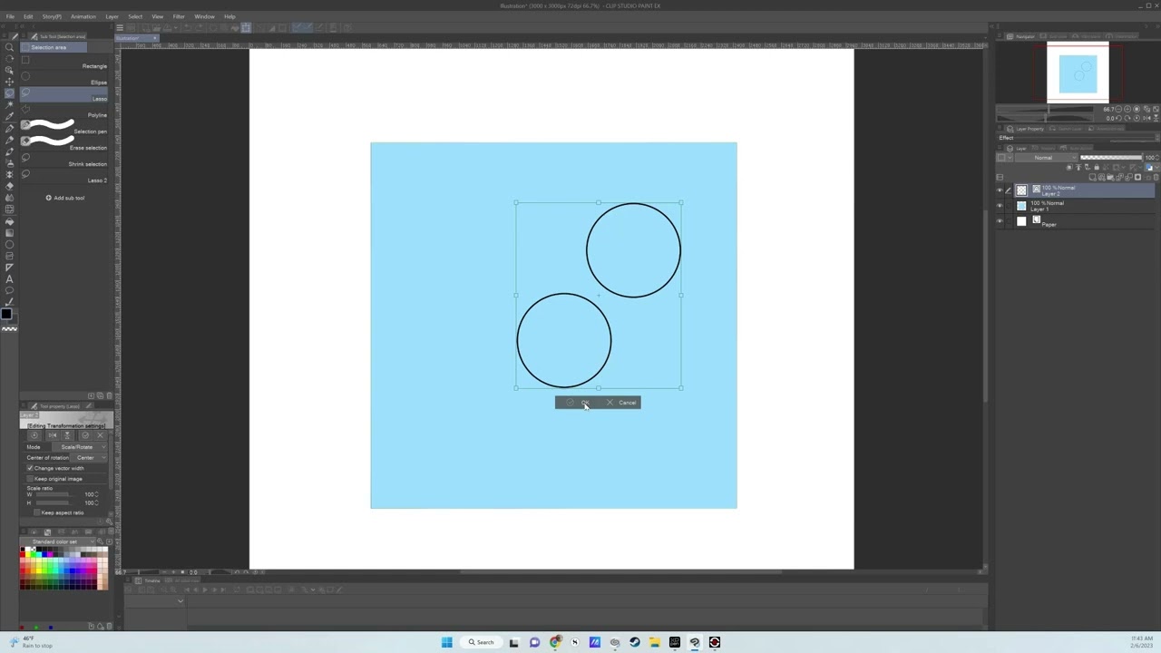Open the Mode Scale/Rotate dropdown
Screen dimensions: 1161x653
(78, 447)
